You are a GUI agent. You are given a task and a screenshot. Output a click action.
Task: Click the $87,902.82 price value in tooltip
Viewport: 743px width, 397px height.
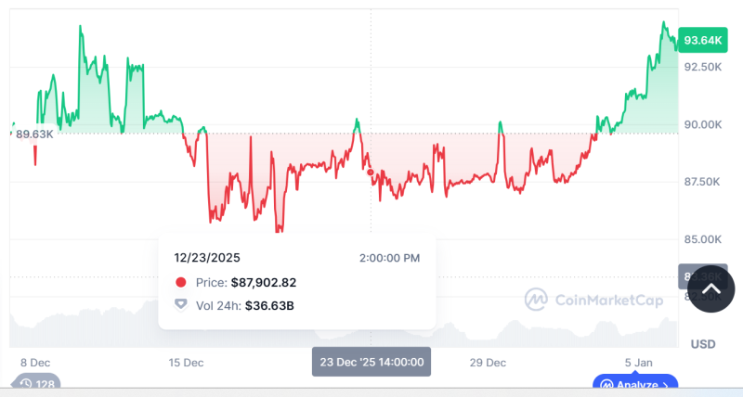[263, 283]
